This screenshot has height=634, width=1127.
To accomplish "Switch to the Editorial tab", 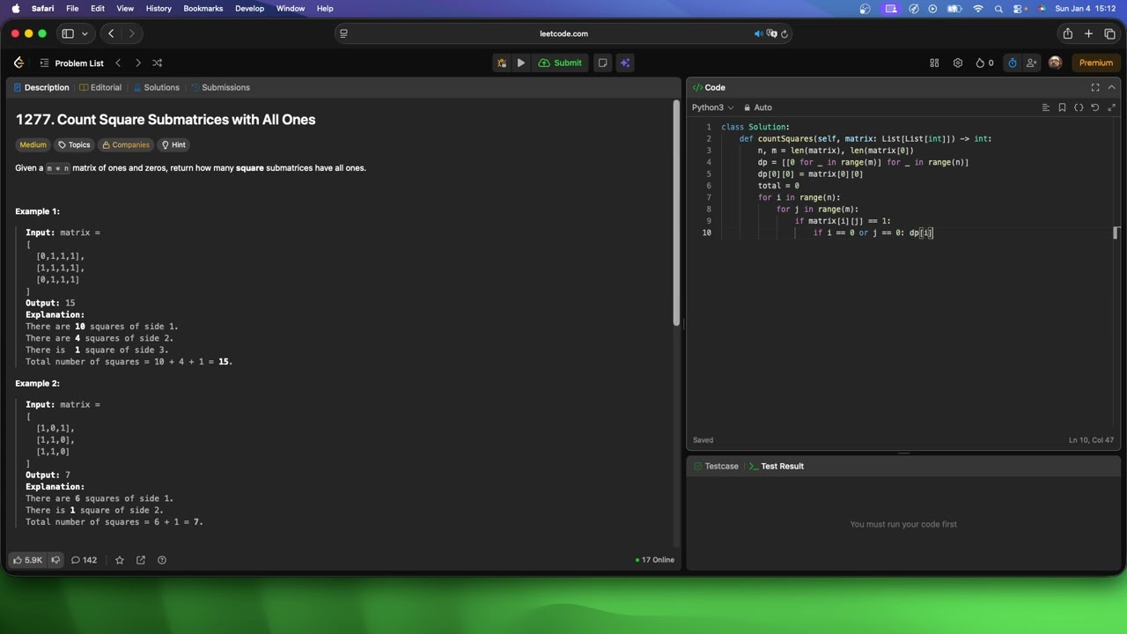I will click(100, 87).
